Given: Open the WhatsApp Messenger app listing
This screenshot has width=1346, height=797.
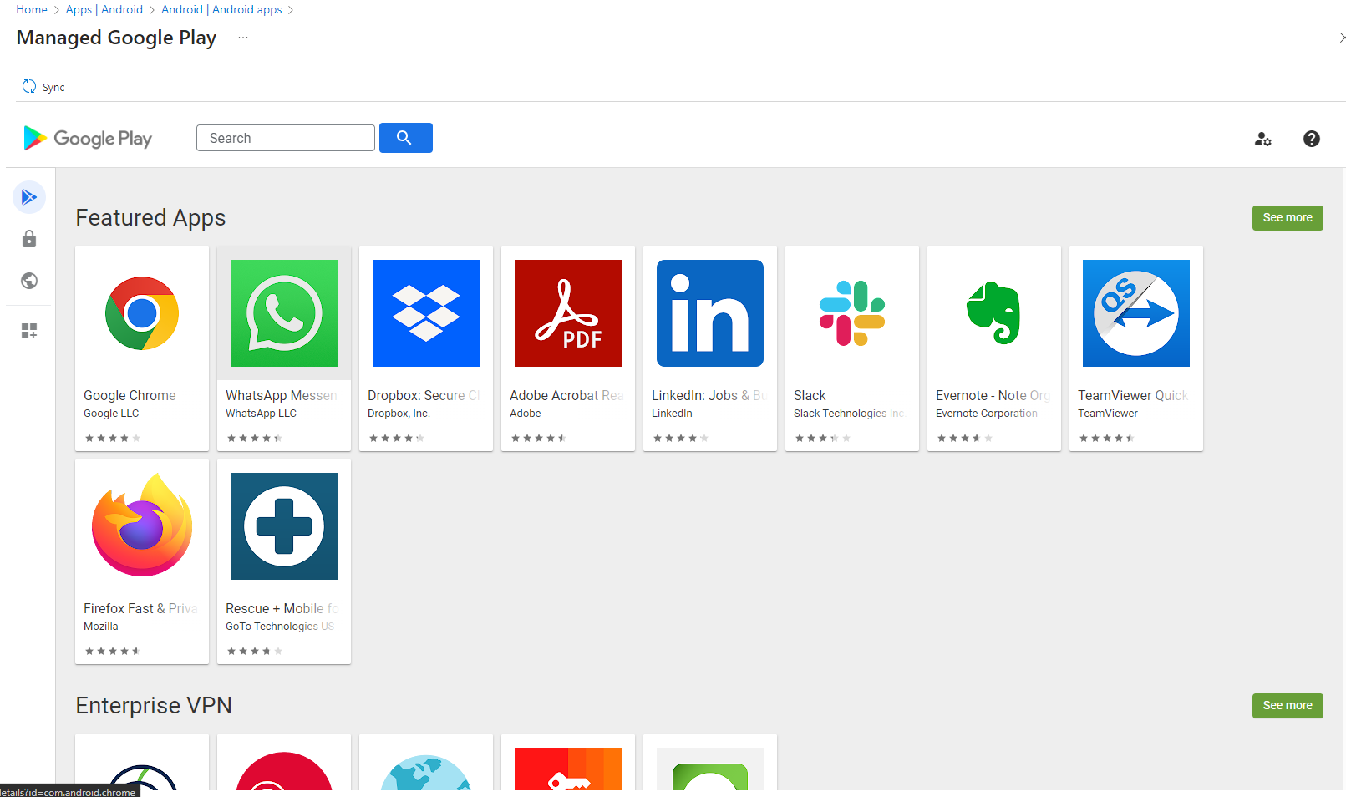Looking at the screenshot, I should 283,348.
